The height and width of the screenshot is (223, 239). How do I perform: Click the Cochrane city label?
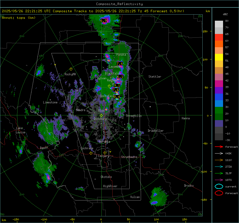pyautogui.click(x=87, y=148)
